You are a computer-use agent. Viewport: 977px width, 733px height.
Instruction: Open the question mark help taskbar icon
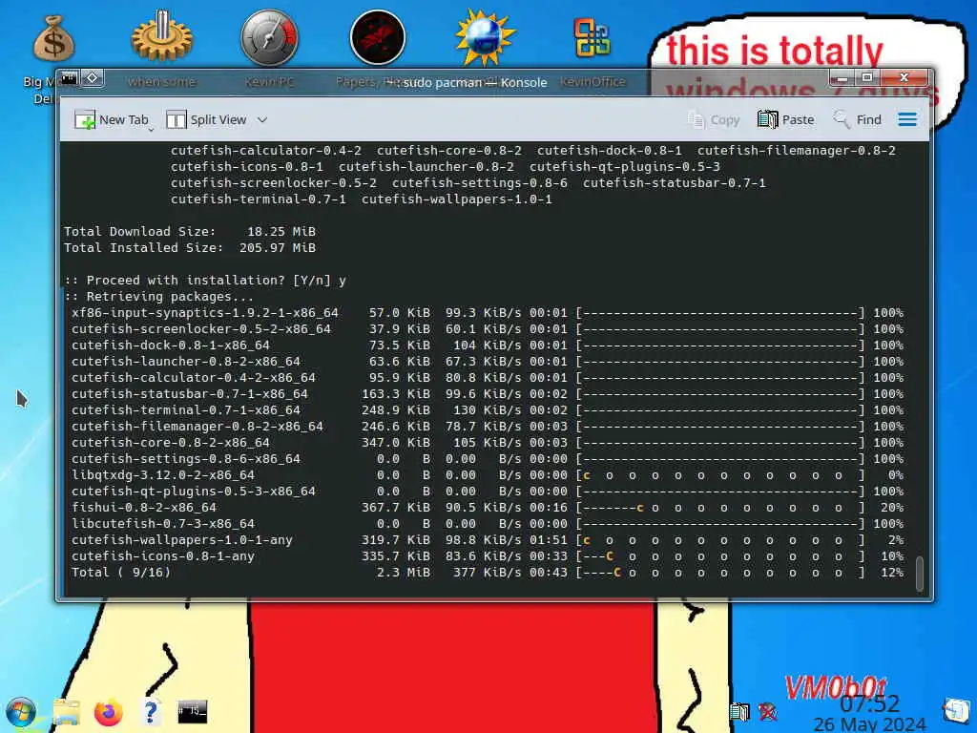click(x=150, y=712)
